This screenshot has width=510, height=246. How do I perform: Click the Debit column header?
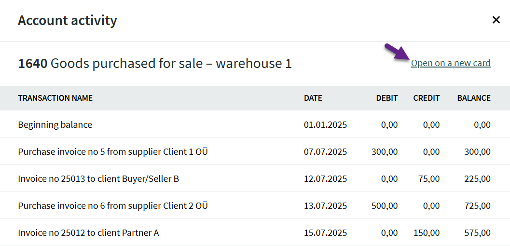coord(387,98)
